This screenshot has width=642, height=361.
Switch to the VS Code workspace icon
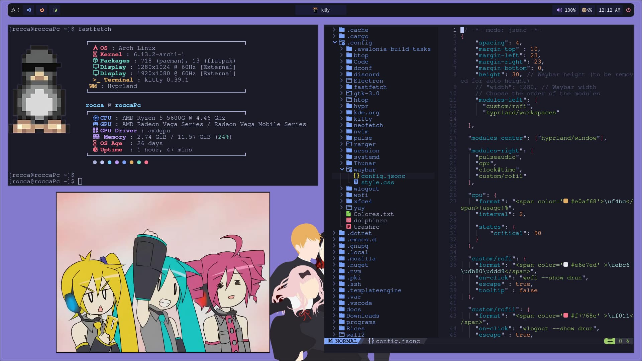(x=29, y=10)
